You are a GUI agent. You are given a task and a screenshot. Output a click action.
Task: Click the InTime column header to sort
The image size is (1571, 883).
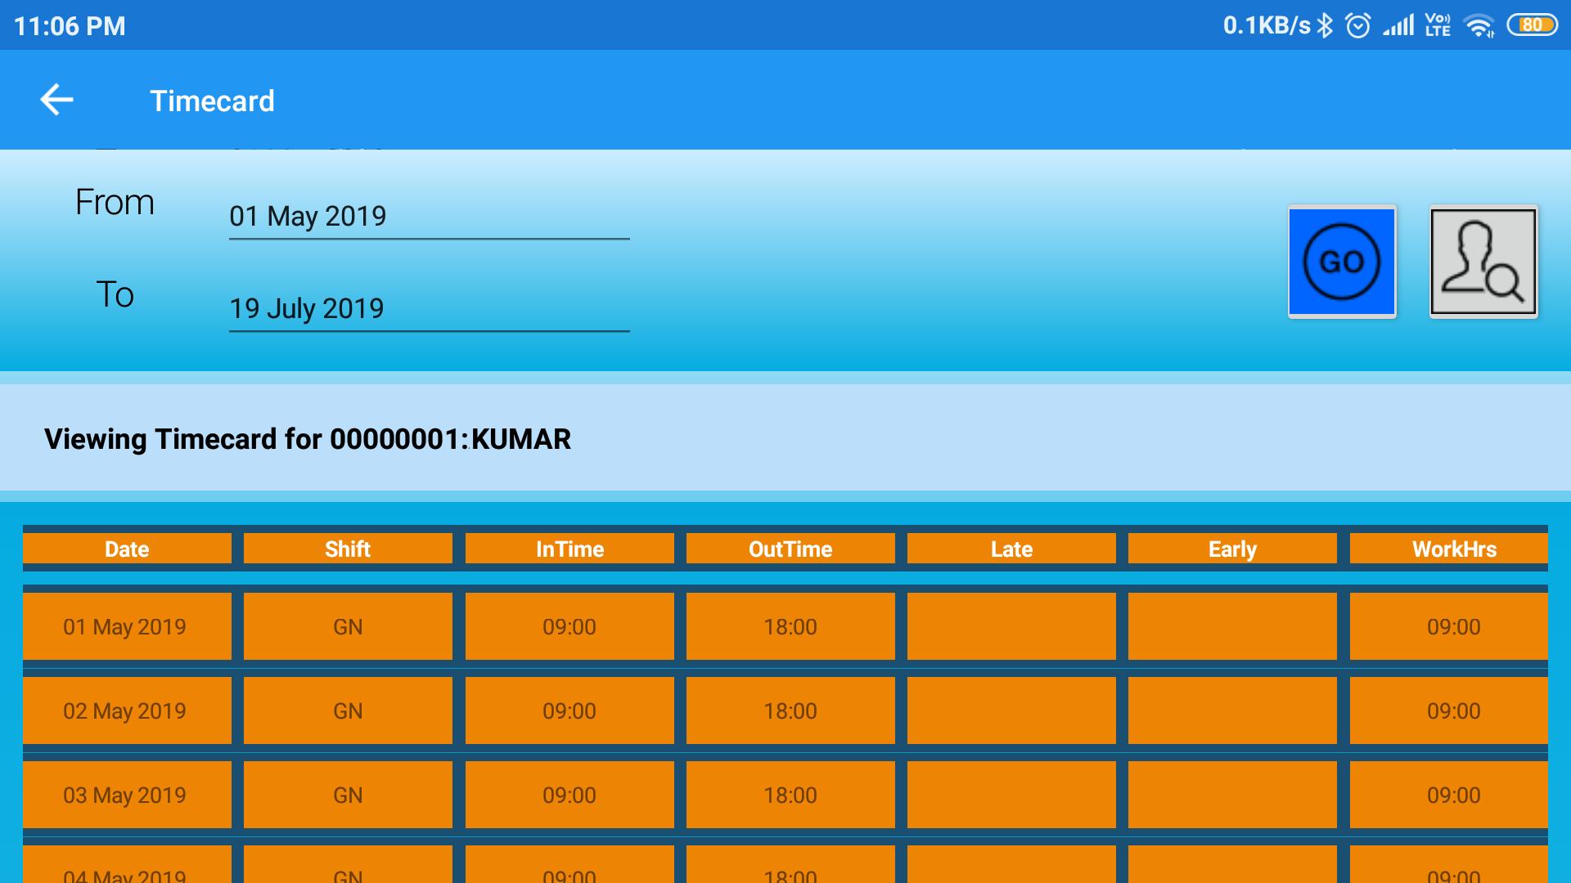tap(568, 549)
